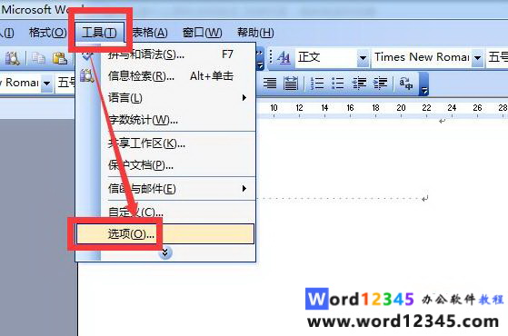Click the decrease indent icon

point(359,84)
